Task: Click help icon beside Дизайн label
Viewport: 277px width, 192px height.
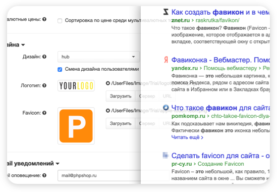Action: 44,57
